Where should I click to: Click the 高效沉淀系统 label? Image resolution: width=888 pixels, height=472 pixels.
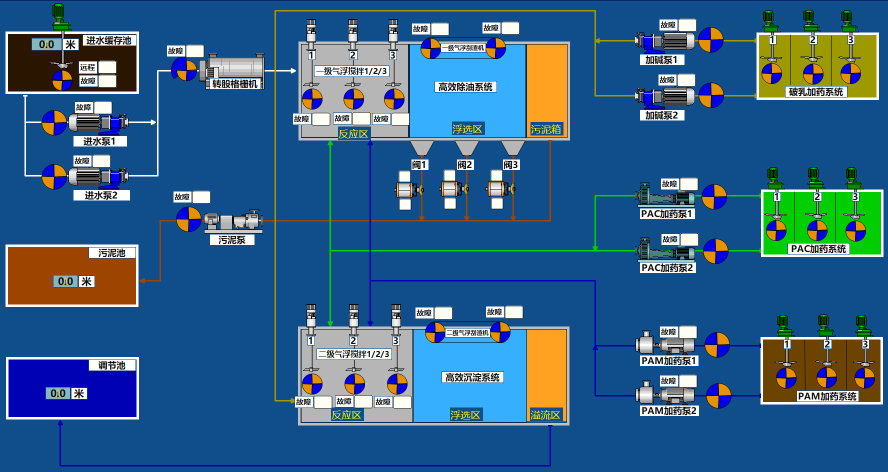point(472,377)
